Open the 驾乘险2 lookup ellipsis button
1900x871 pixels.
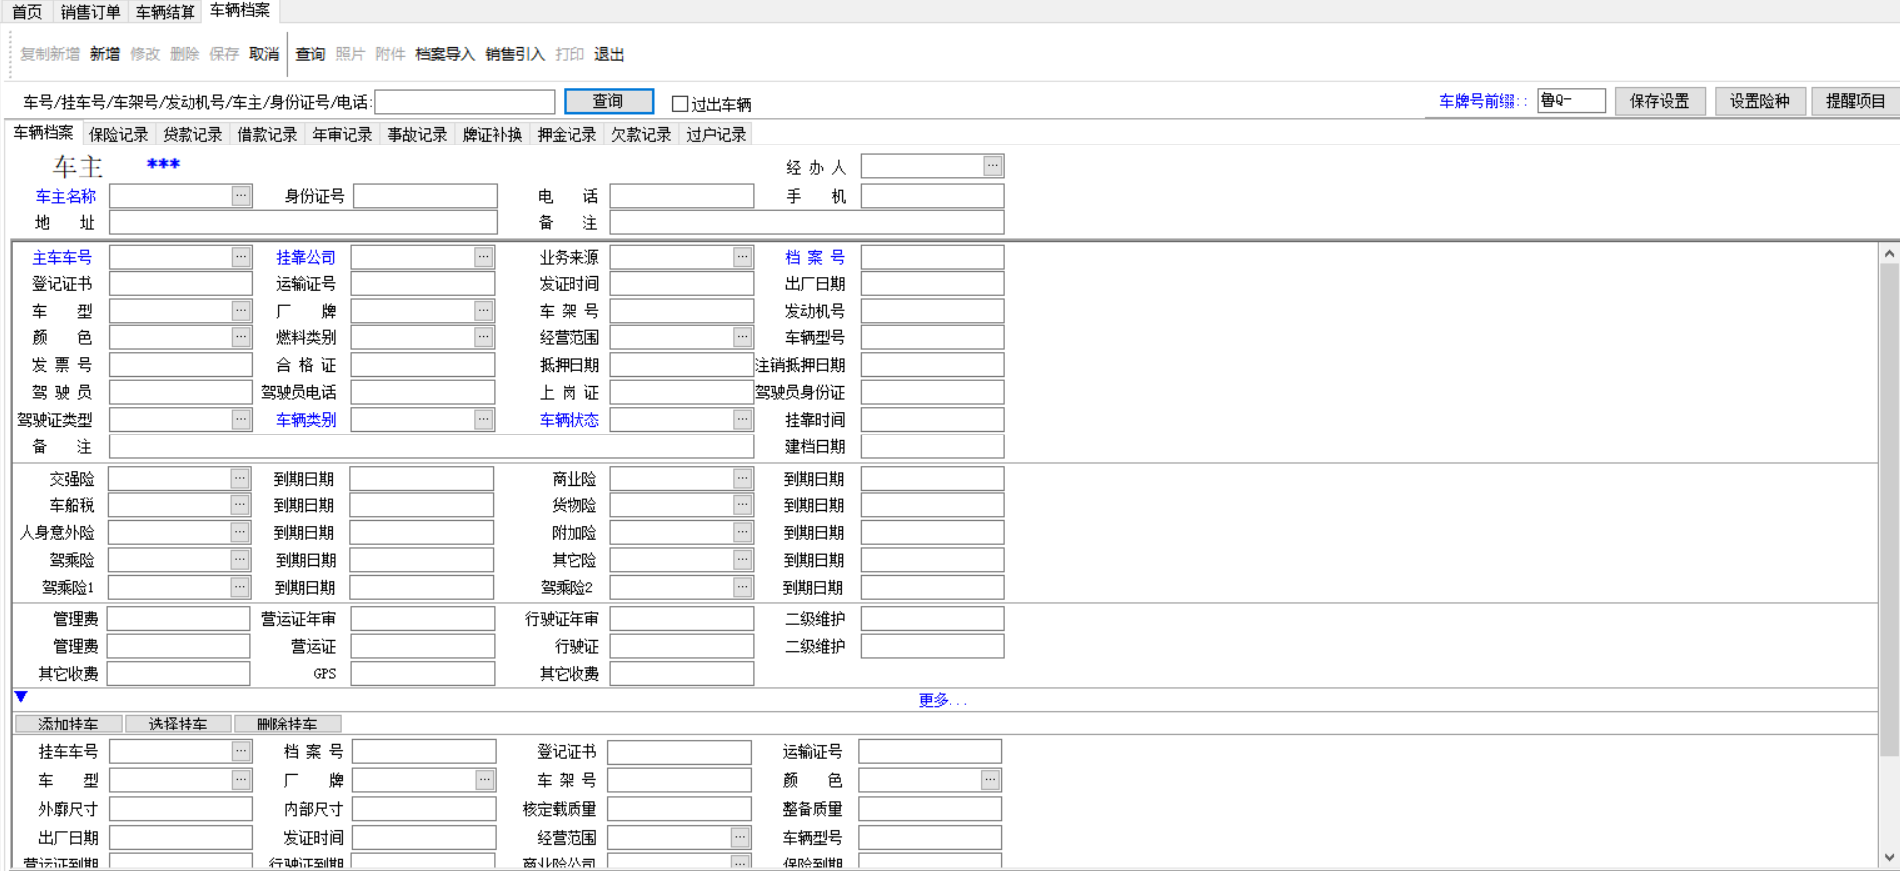tap(742, 588)
